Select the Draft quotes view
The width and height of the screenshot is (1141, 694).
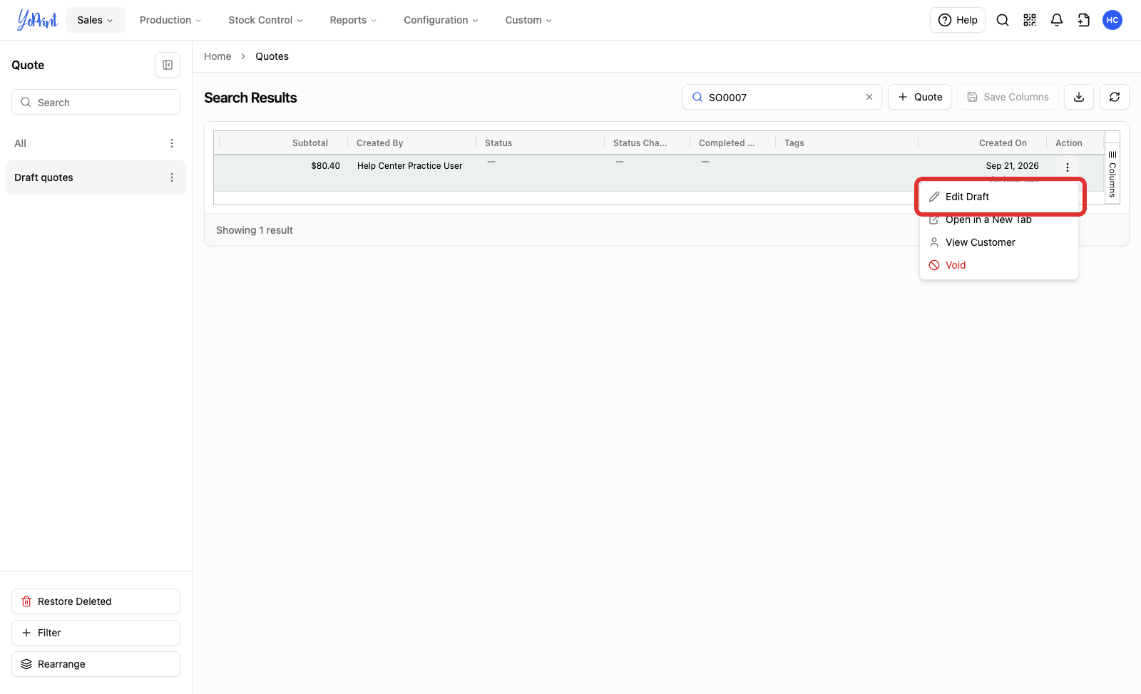(x=96, y=177)
